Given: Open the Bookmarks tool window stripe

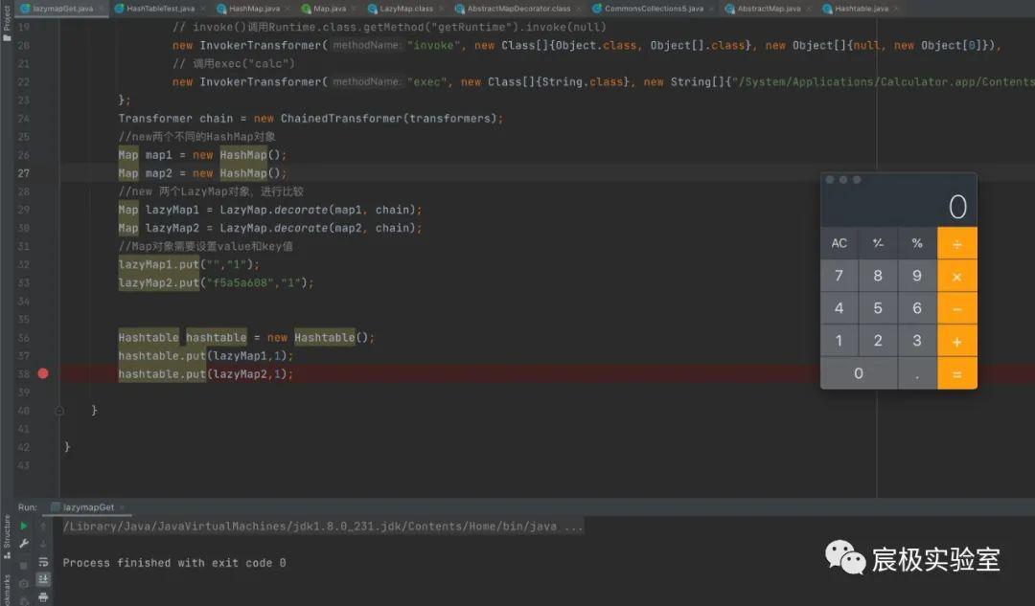Looking at the screenshot, I should pos(7,590).
